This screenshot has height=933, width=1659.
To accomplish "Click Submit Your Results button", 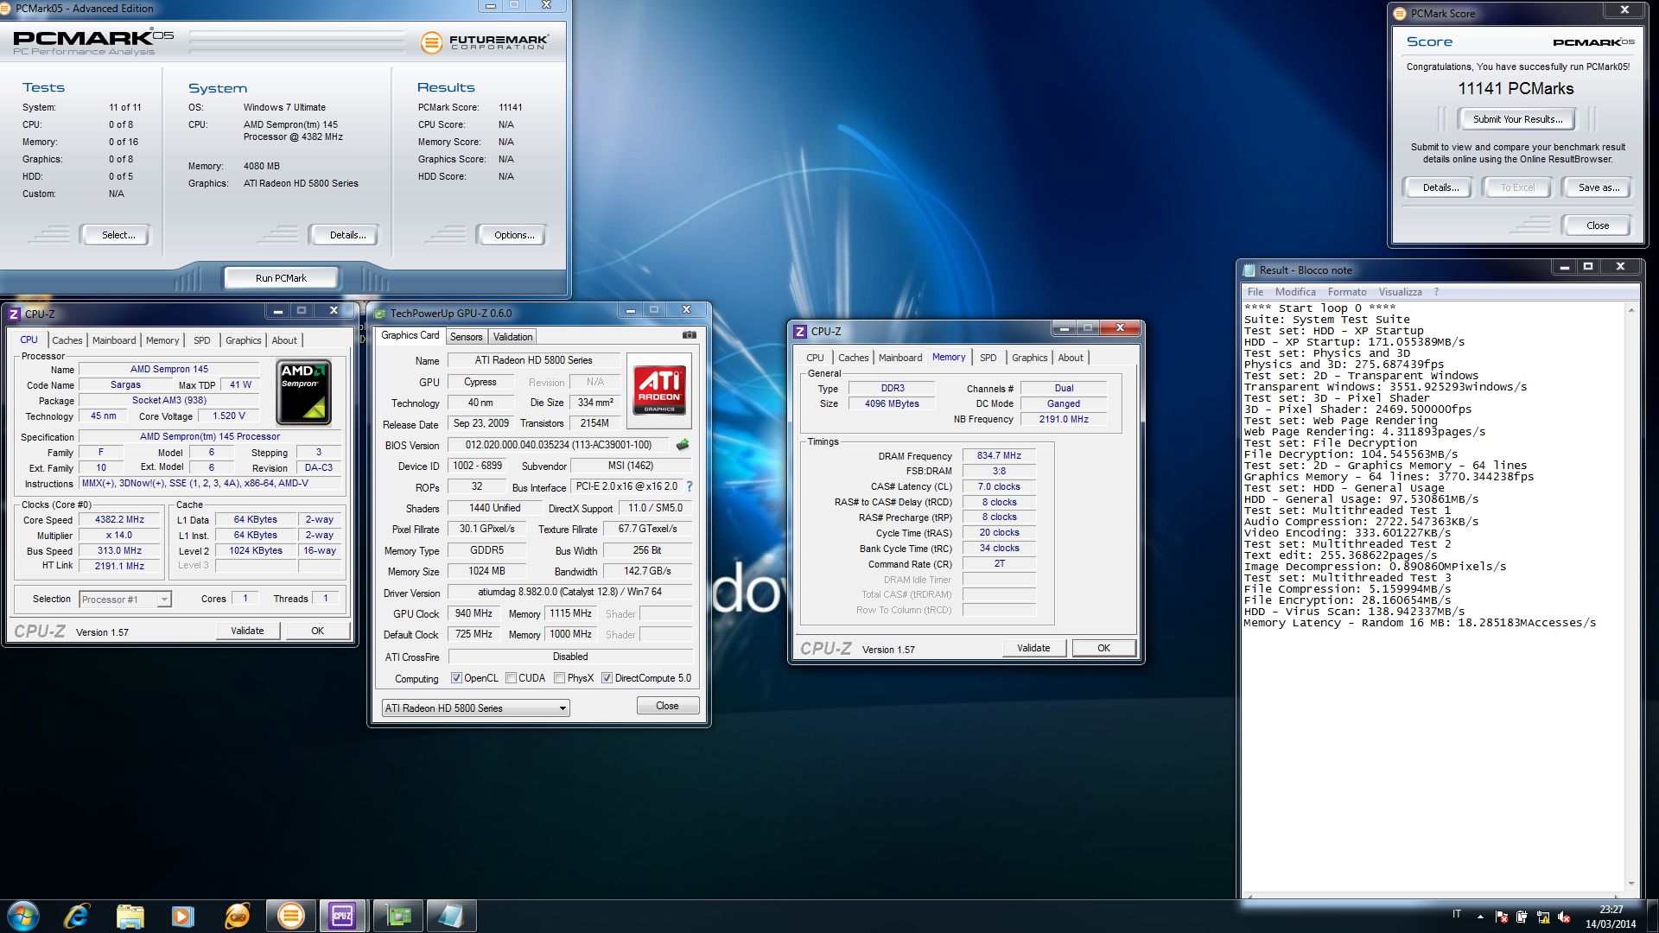I will click(x=1517, y=119).
